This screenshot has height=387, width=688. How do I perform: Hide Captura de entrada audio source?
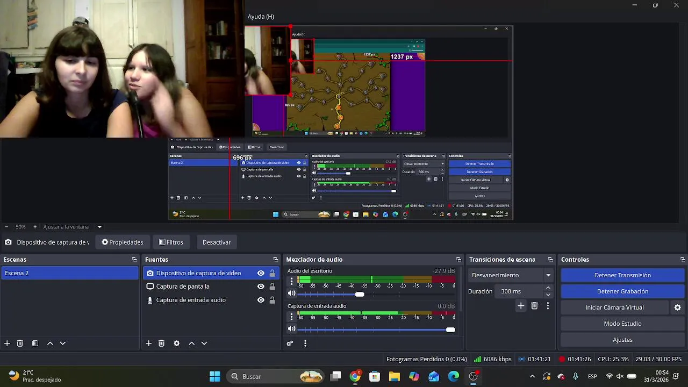coord(261,300)
